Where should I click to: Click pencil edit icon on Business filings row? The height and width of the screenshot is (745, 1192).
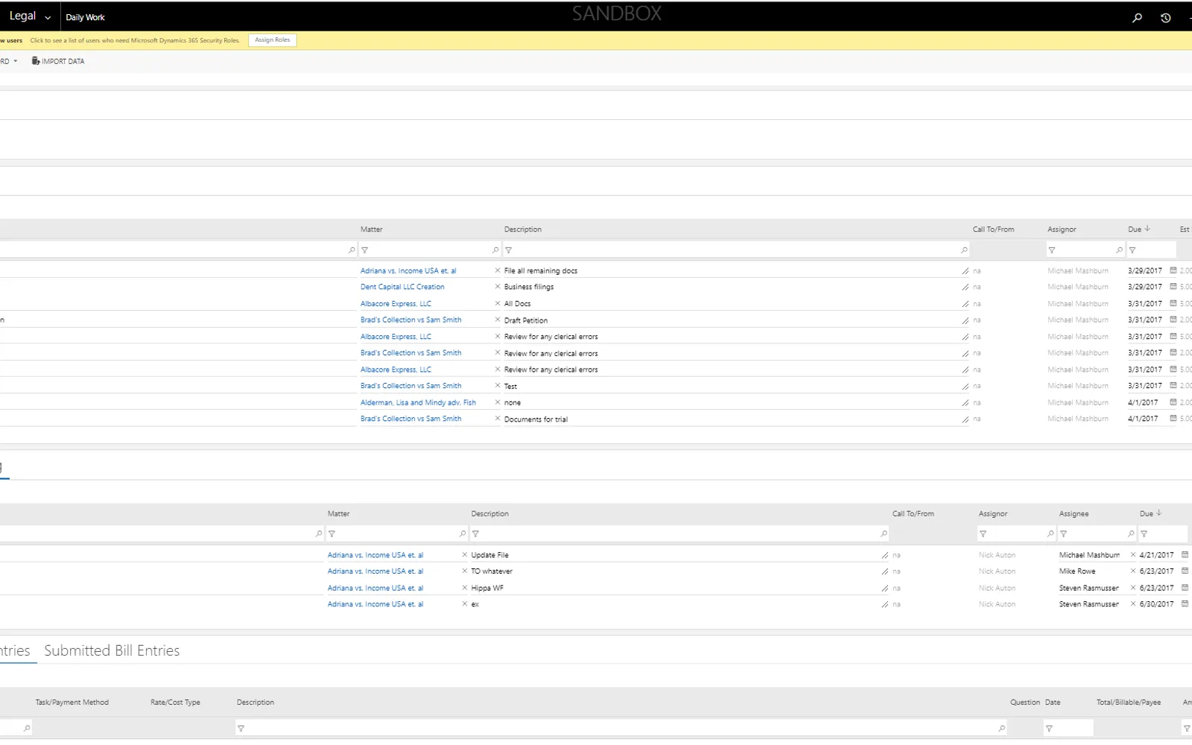tap(966, 287)
